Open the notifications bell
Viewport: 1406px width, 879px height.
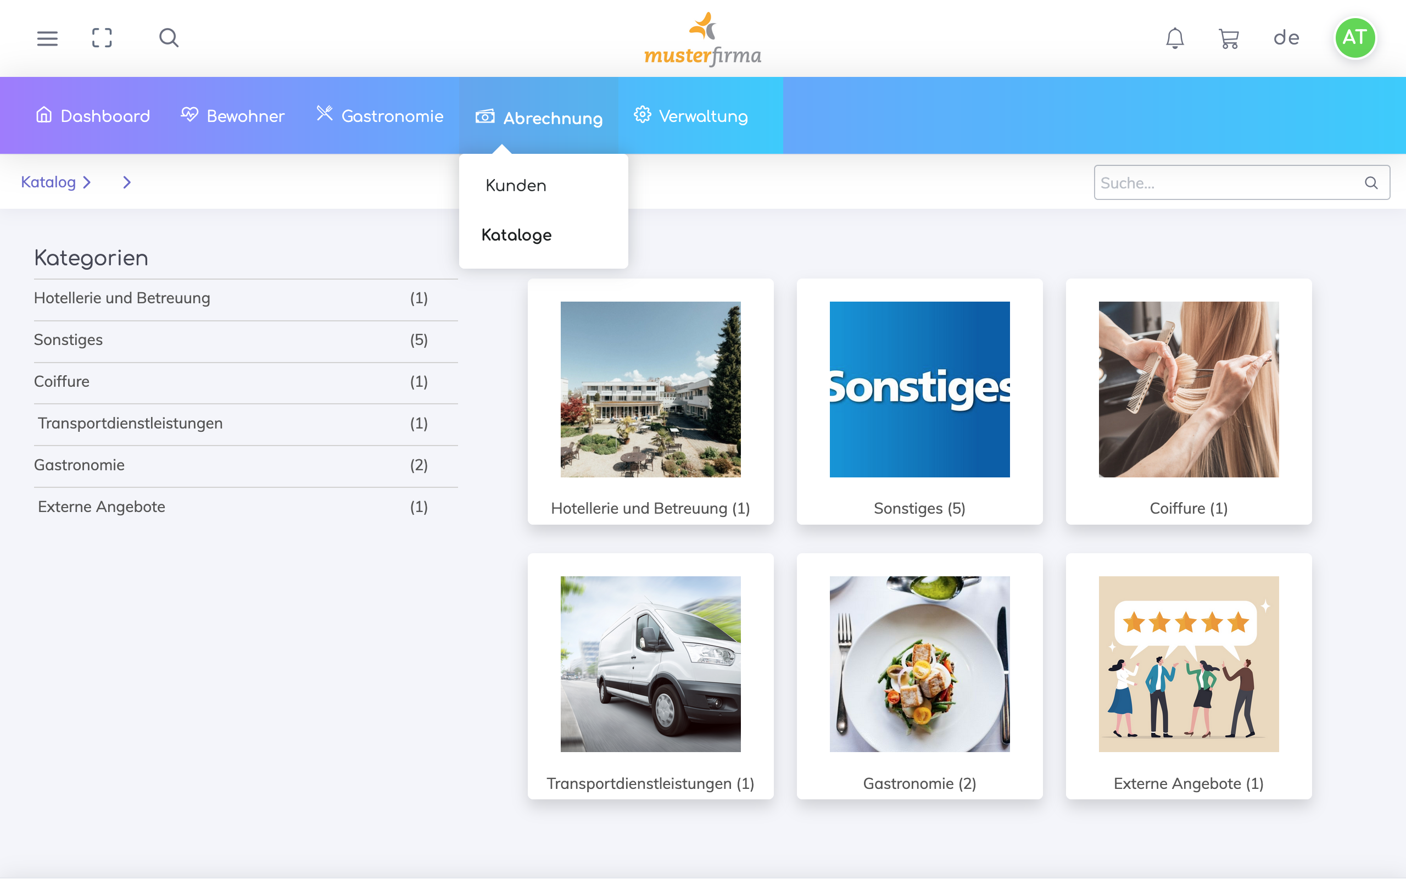point(1175,38)
